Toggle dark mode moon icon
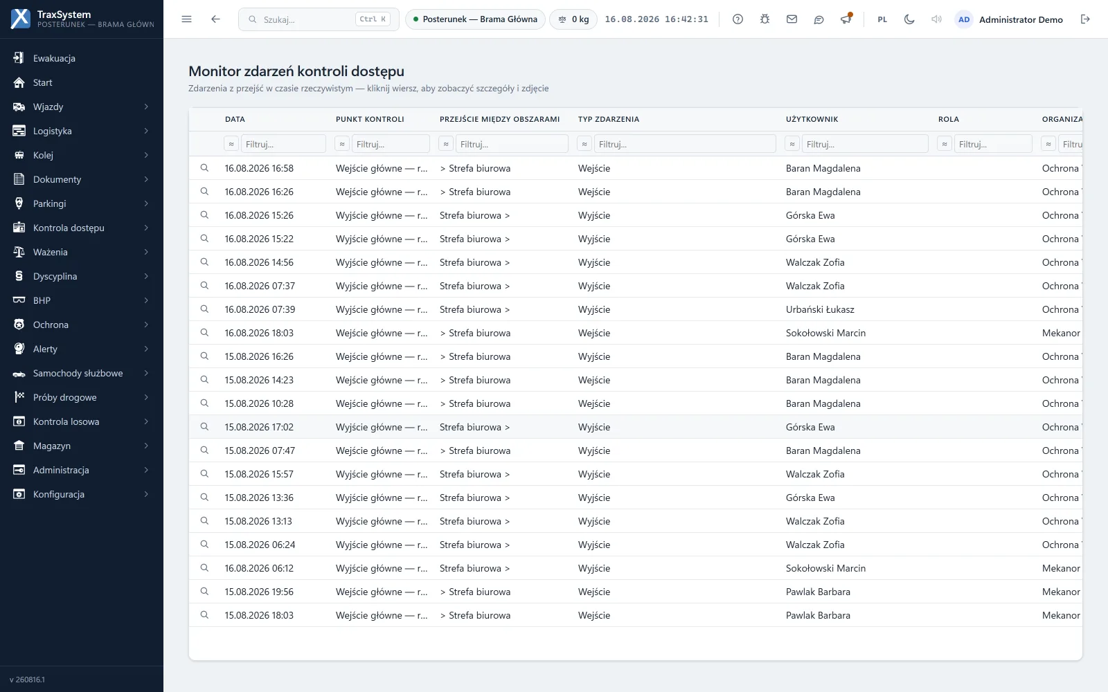This screenshot has width=1108, height=692. pyautogui.click(x=909, y=19)
